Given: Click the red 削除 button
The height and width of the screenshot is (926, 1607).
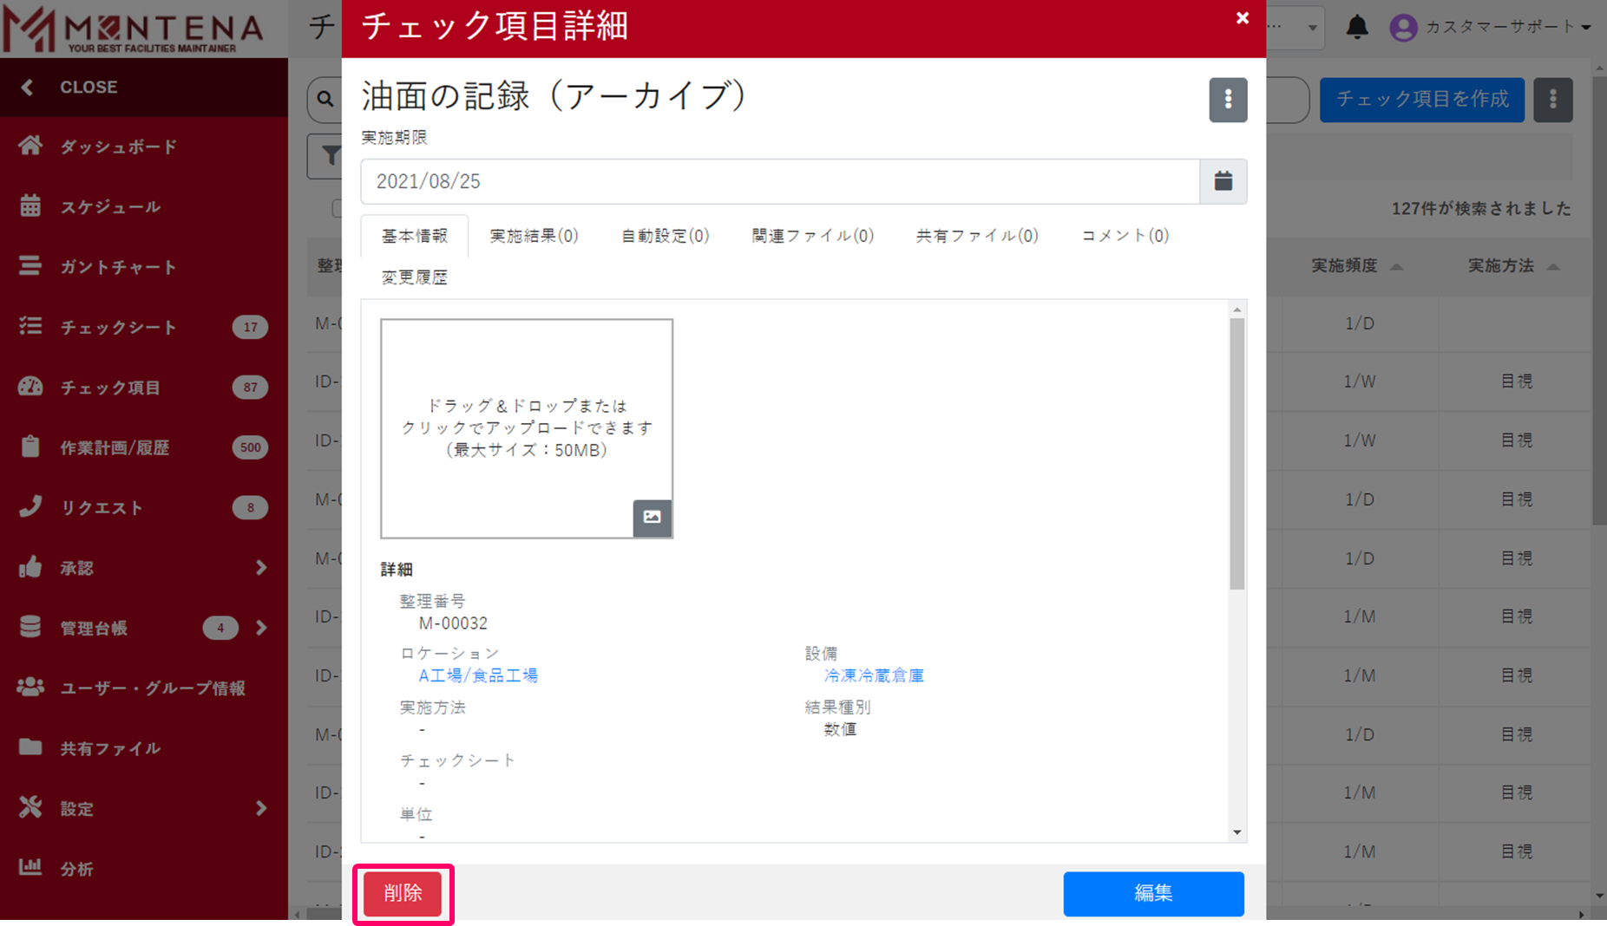Looking at the screenshot, I should pos(403,893).
